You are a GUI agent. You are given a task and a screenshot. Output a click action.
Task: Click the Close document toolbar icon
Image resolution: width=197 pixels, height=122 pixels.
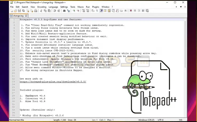point(28,11)
